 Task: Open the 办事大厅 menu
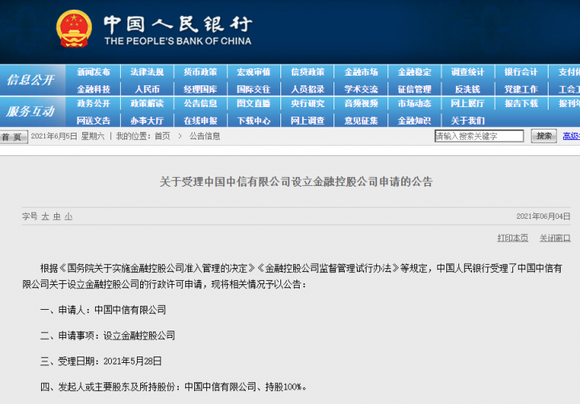coord(147,121)
